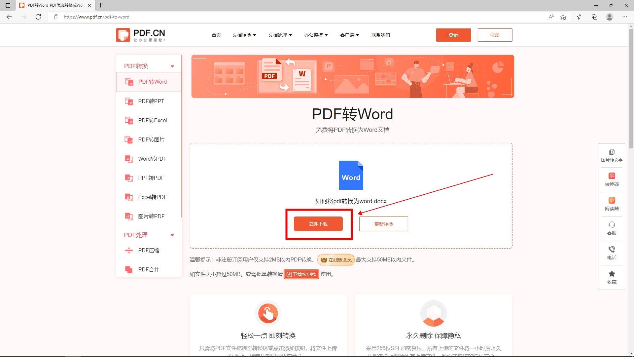This screenshot has width=634, height=357.
Task: Click the PDF转Word banner image
Action: (x=353, y=76)
